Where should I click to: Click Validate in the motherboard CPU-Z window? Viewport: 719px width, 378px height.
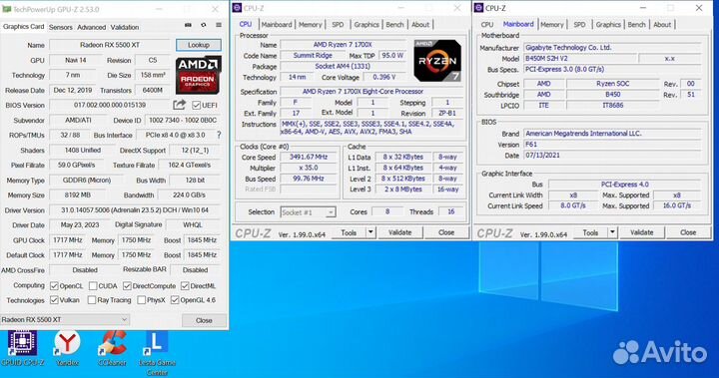click(x=641, y=232)
